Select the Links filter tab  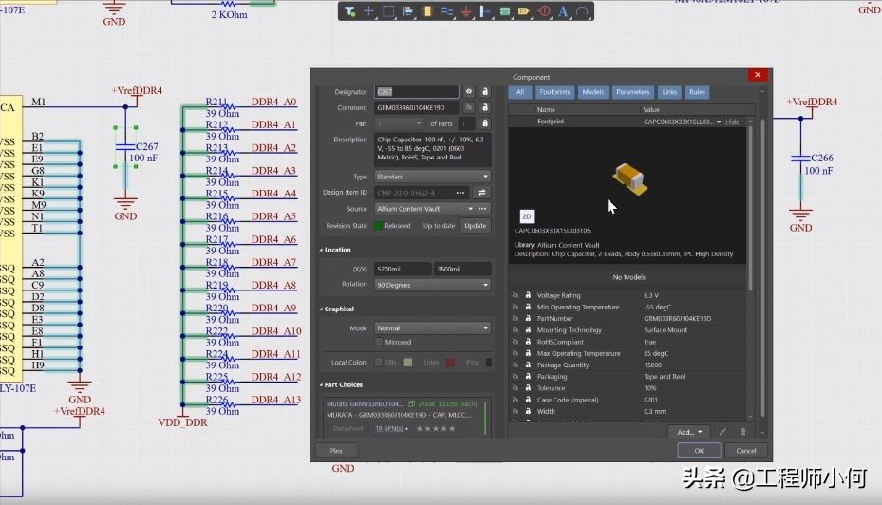pos(669,92)
